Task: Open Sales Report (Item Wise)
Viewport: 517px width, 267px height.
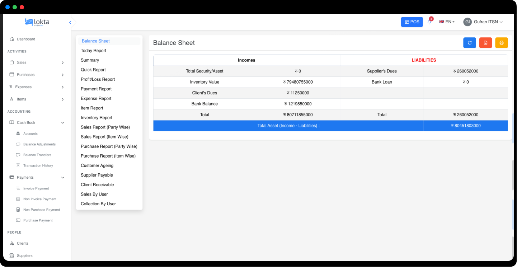Action: coord(104,137)
